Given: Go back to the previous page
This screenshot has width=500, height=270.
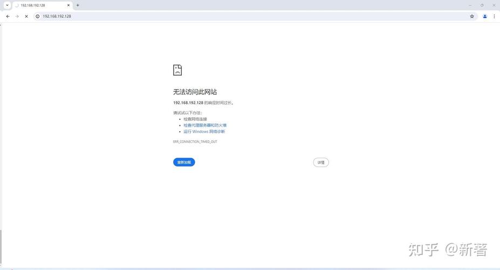Looking at the screenshot, I should tap(8, 16).
